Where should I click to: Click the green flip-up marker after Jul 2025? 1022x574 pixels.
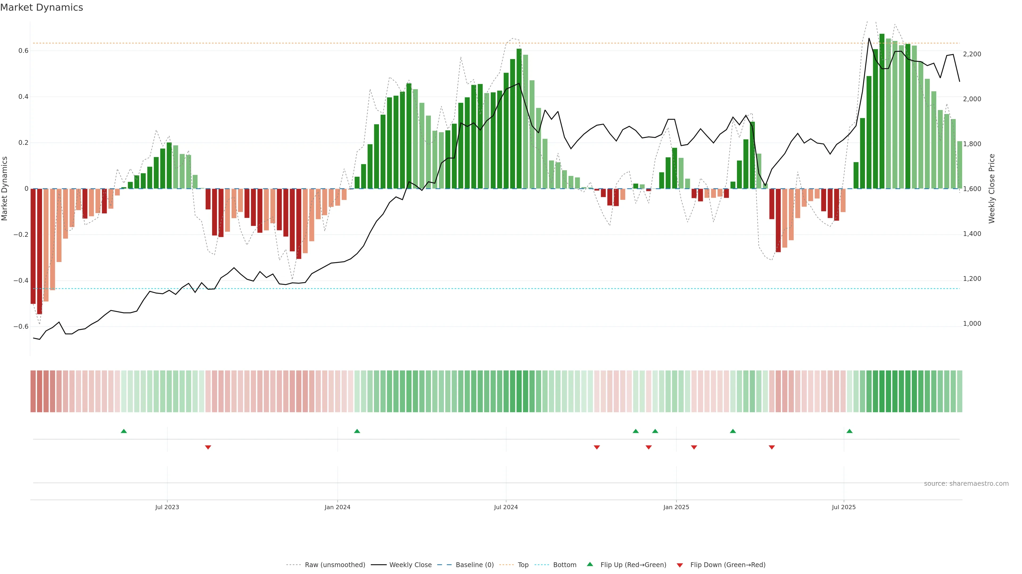coord(850,431)
